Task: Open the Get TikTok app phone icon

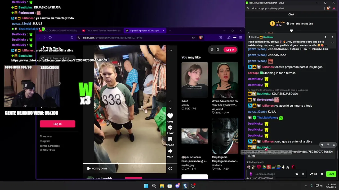Action: [218, 50]
